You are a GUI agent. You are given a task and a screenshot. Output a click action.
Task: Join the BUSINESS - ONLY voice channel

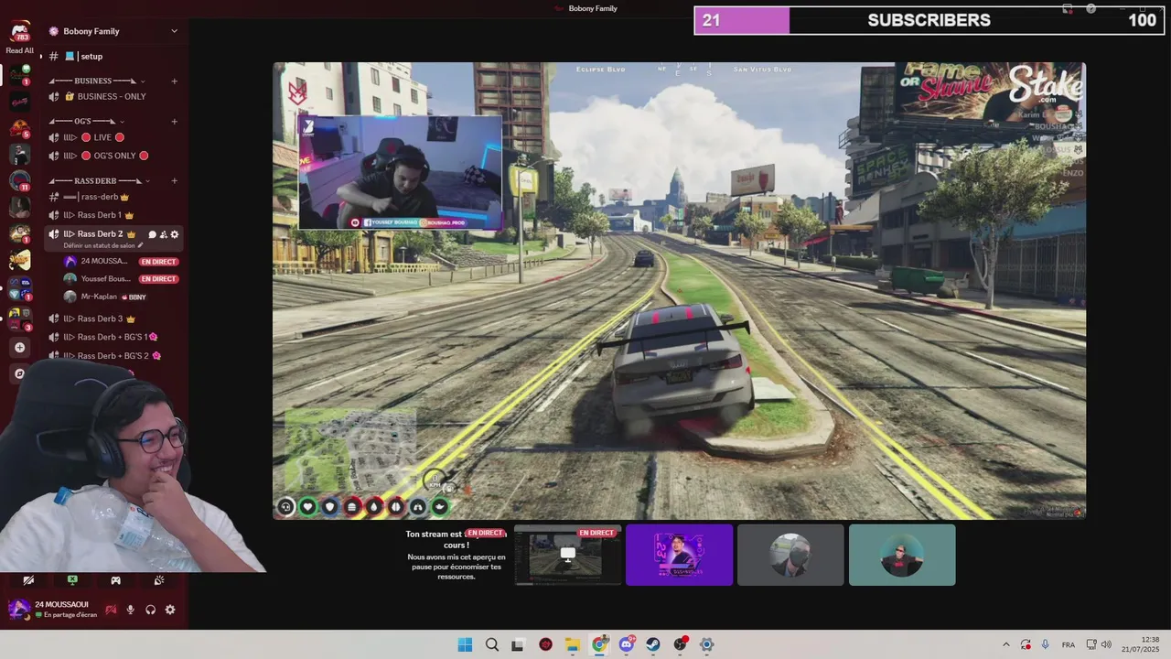pos(114,97)
